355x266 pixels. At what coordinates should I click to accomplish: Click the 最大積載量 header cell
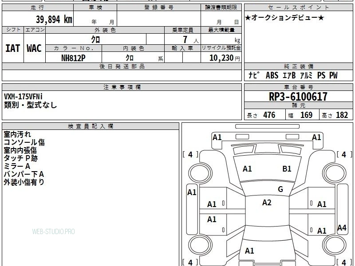221,30
